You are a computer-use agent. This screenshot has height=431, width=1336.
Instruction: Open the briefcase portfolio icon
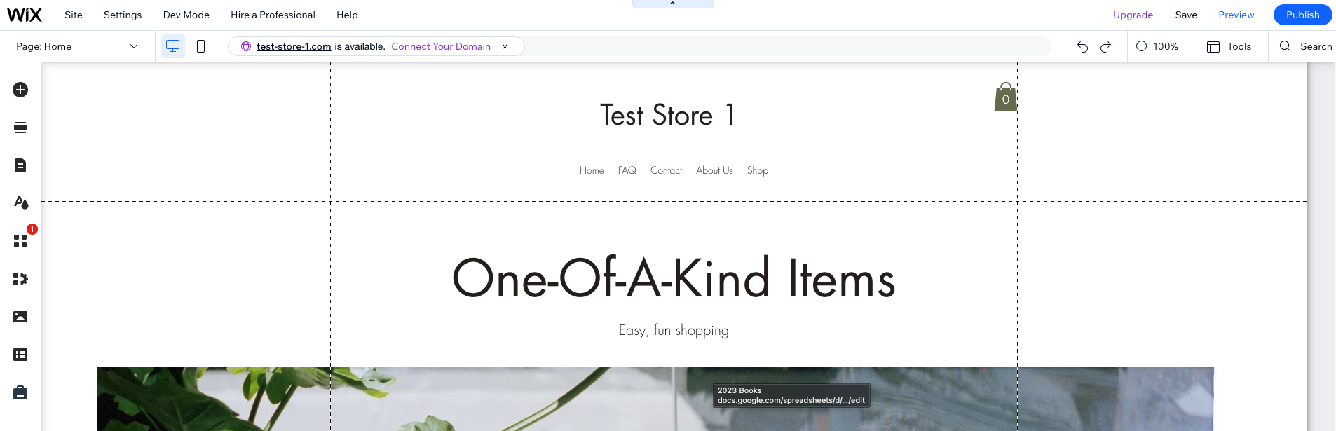point(20,392)
